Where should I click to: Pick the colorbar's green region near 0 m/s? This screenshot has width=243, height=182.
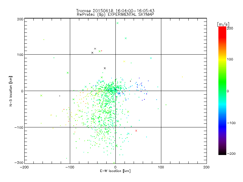[222, 91]
